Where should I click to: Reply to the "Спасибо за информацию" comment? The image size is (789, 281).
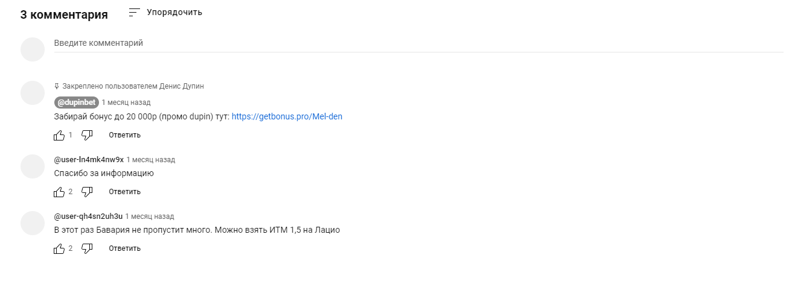tap(124, 192)
